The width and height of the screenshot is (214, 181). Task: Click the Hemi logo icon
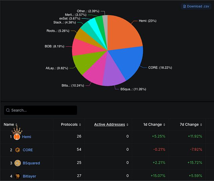[x=17, y=137]
